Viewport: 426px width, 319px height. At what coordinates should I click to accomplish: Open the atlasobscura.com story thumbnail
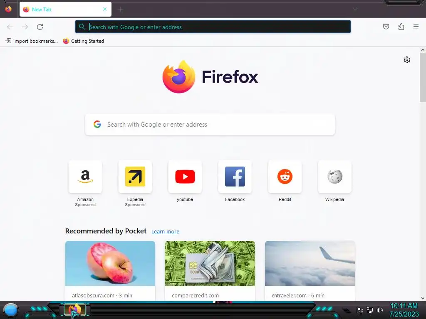[x=110, y=263]
